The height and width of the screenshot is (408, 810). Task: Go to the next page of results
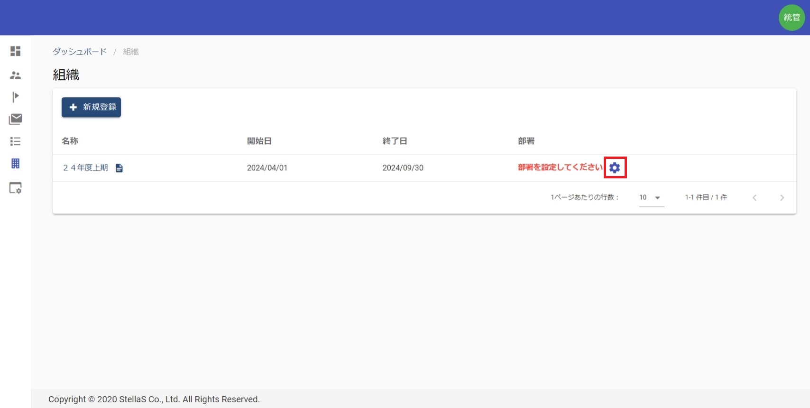click(x=782, y=198)
